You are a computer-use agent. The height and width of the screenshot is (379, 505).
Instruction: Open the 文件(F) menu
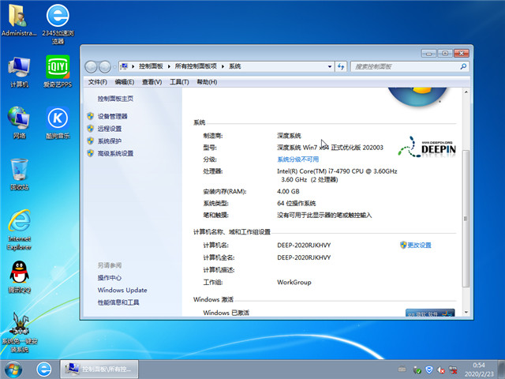tap(98, 82)
